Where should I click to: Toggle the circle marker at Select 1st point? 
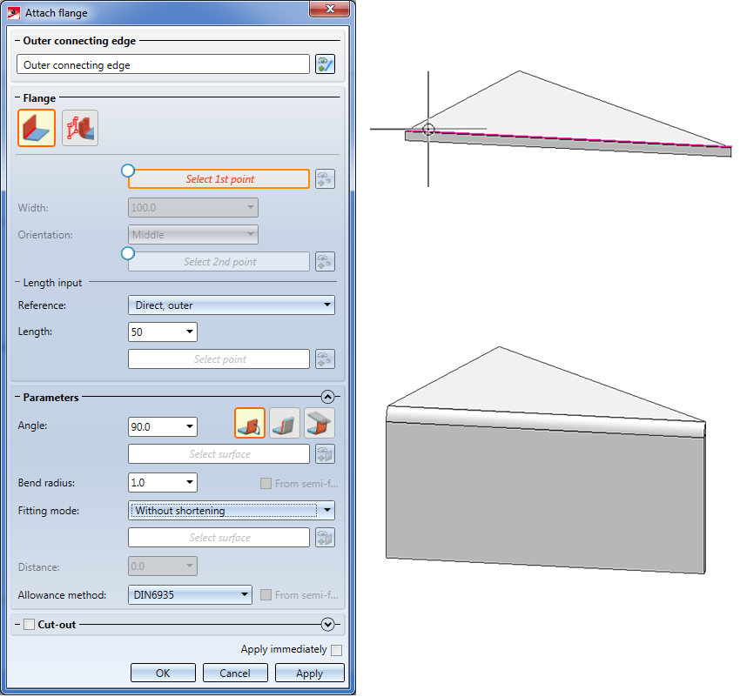click(x=128, y=171)
